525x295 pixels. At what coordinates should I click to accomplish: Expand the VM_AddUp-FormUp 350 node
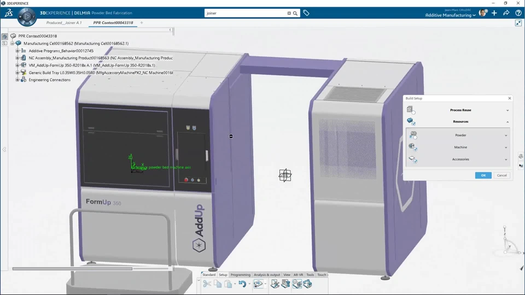17,65
